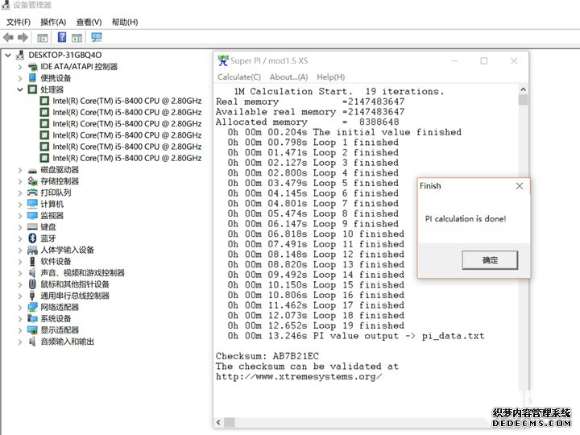The height and width of the screenshot is (435, 580).
Task: Click the show/hide console tree toolbar icon
Action: 43,38
